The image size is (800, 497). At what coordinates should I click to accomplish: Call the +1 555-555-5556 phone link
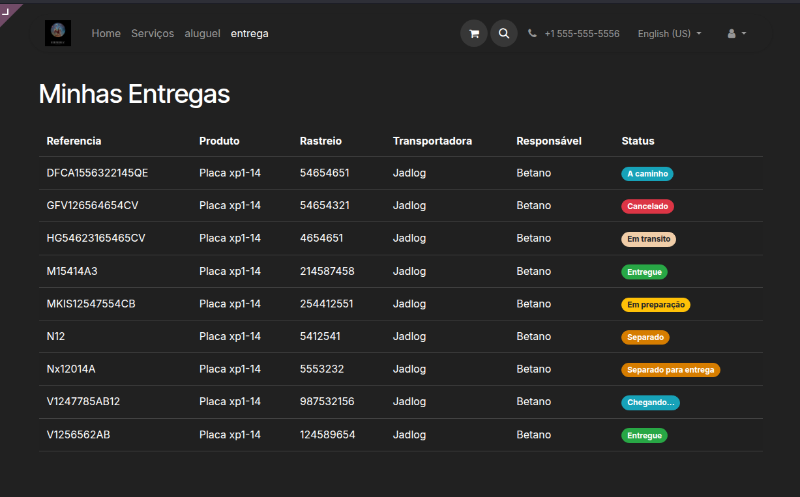(x=582, y=33)
